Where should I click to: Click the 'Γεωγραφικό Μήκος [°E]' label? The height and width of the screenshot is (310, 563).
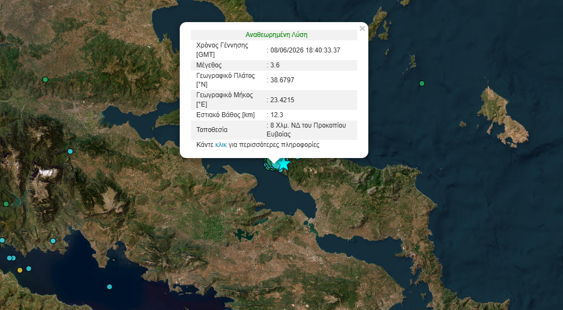point(225,100)
